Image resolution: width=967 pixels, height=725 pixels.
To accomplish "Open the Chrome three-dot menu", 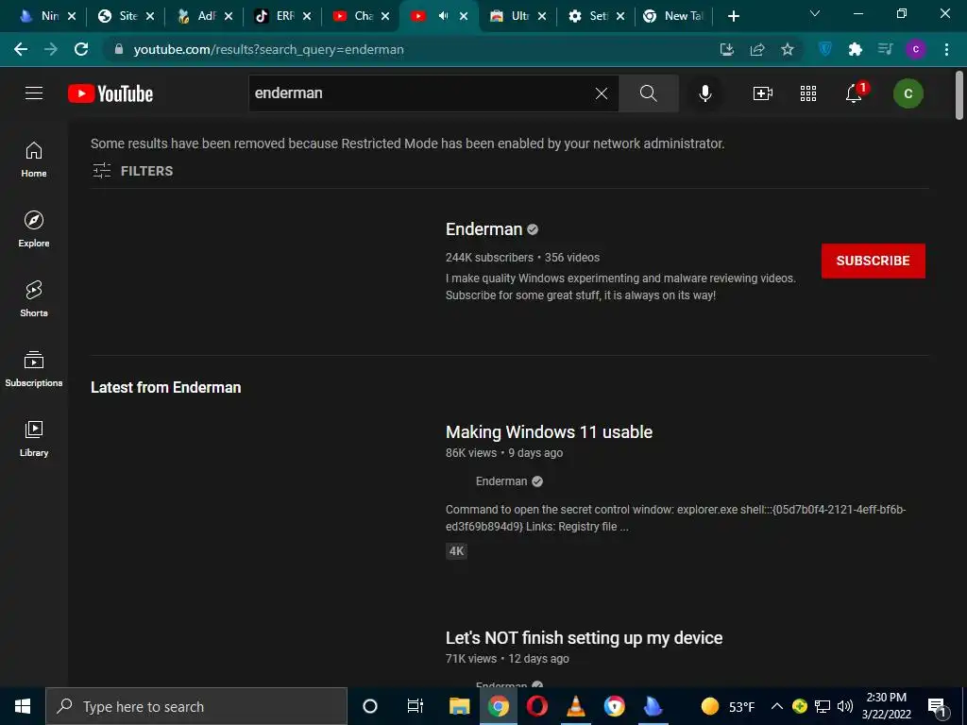I will (x=946, y=49).
